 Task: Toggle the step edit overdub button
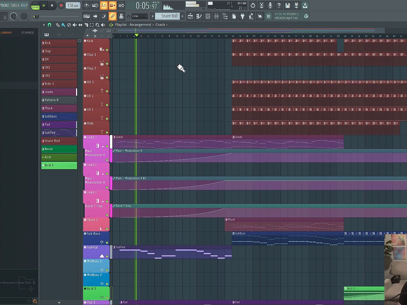click(x=112, y=5)
